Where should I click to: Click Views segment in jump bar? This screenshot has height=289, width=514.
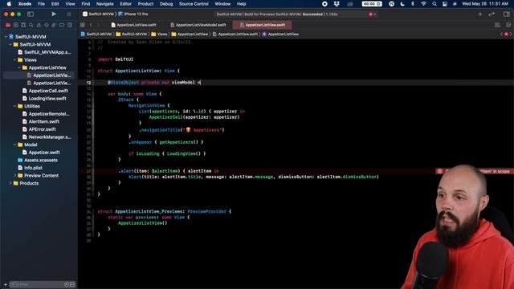159,34
